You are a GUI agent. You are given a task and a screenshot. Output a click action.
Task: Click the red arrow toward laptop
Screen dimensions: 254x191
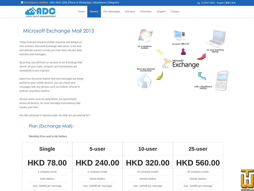click(201, 57)
